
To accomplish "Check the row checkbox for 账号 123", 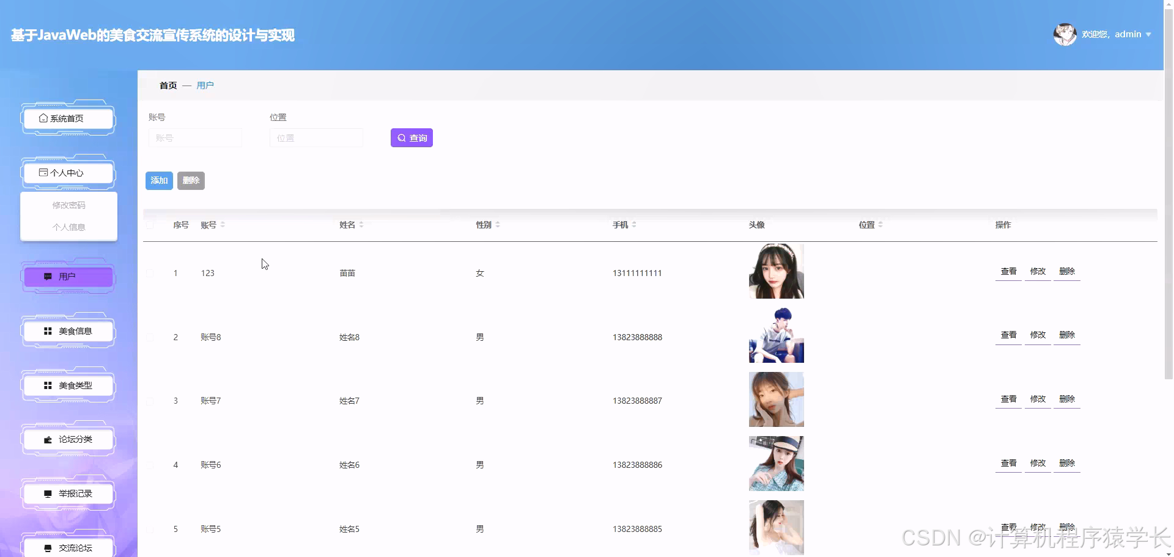I will tap(150, 273).
